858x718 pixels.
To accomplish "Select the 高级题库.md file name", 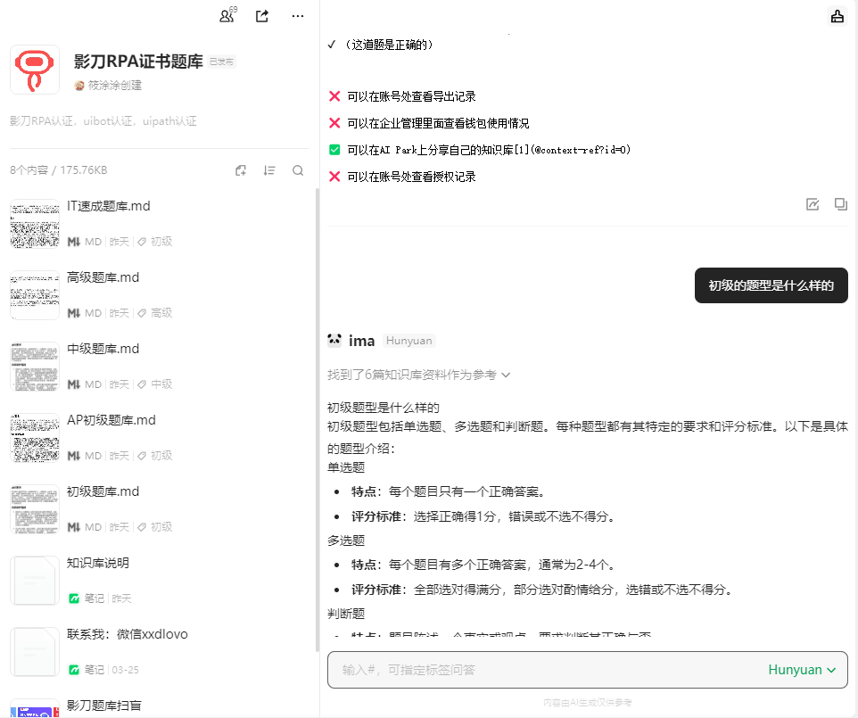I will point(103,277).
